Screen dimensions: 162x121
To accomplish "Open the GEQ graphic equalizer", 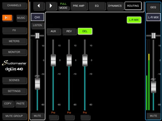I will 153,7.
